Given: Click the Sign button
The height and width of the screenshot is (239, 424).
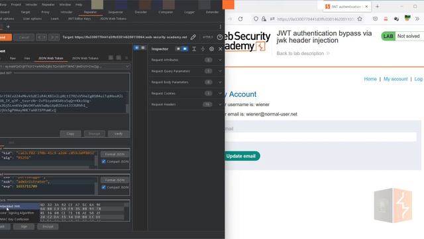Looking at the screenshot, I should pyautogui.click(x=24, y=226).
